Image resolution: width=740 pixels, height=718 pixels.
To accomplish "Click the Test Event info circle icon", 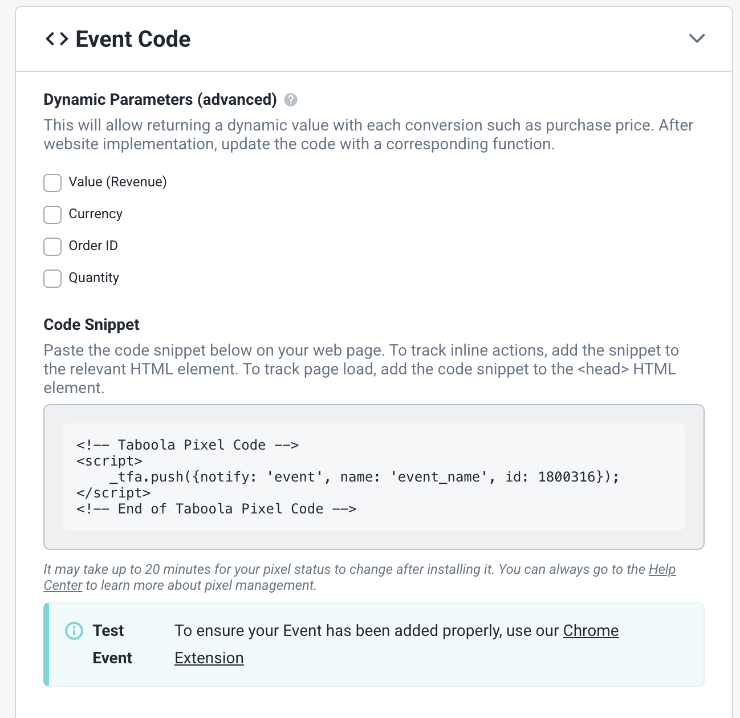I will click(74, 631).
